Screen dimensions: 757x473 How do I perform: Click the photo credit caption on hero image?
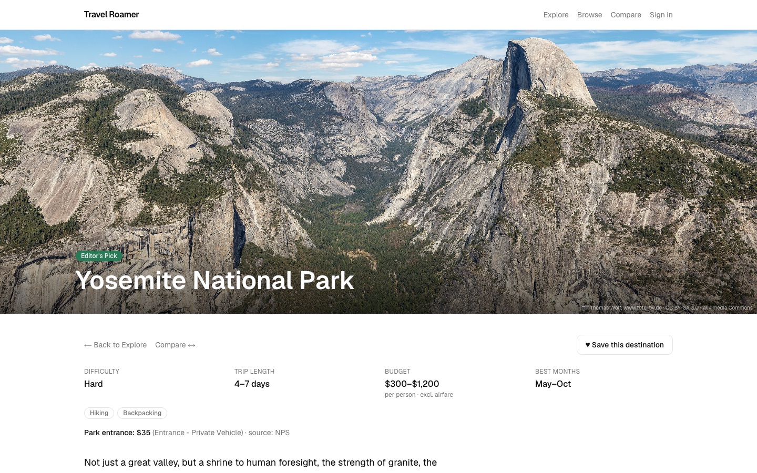667,308
